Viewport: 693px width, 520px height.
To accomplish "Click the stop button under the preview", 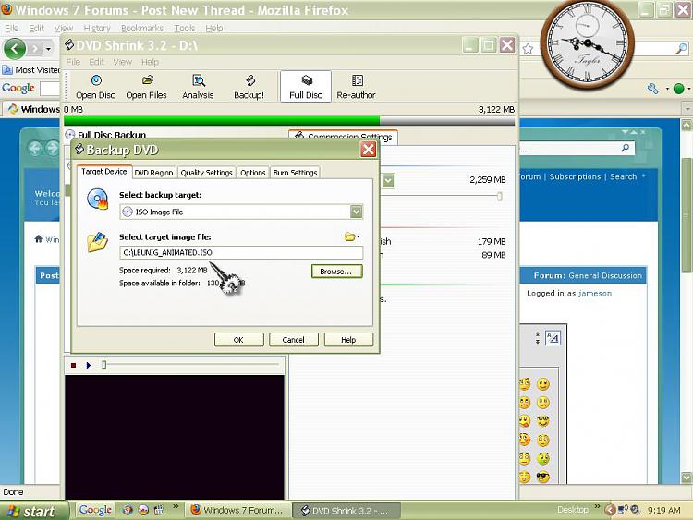I will click(73, 365).
